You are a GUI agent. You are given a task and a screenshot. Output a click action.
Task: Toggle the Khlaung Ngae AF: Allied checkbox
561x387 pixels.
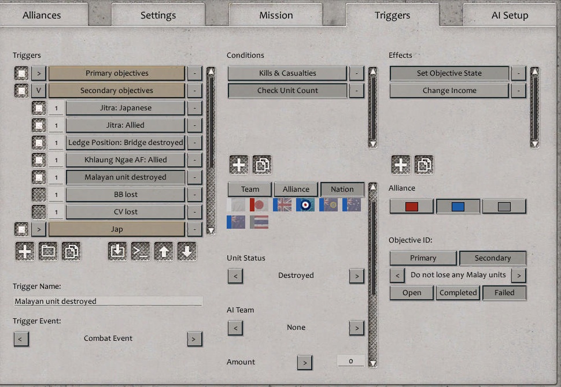[39, 160]
